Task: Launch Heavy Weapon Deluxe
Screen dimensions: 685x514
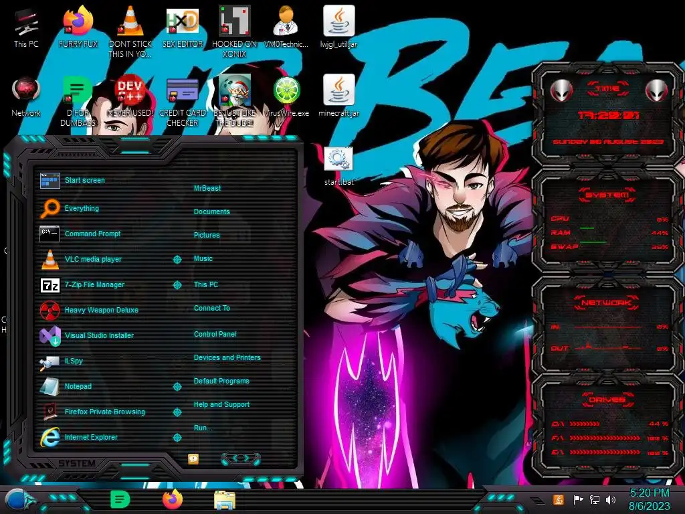Action: [x=105, y=310]
